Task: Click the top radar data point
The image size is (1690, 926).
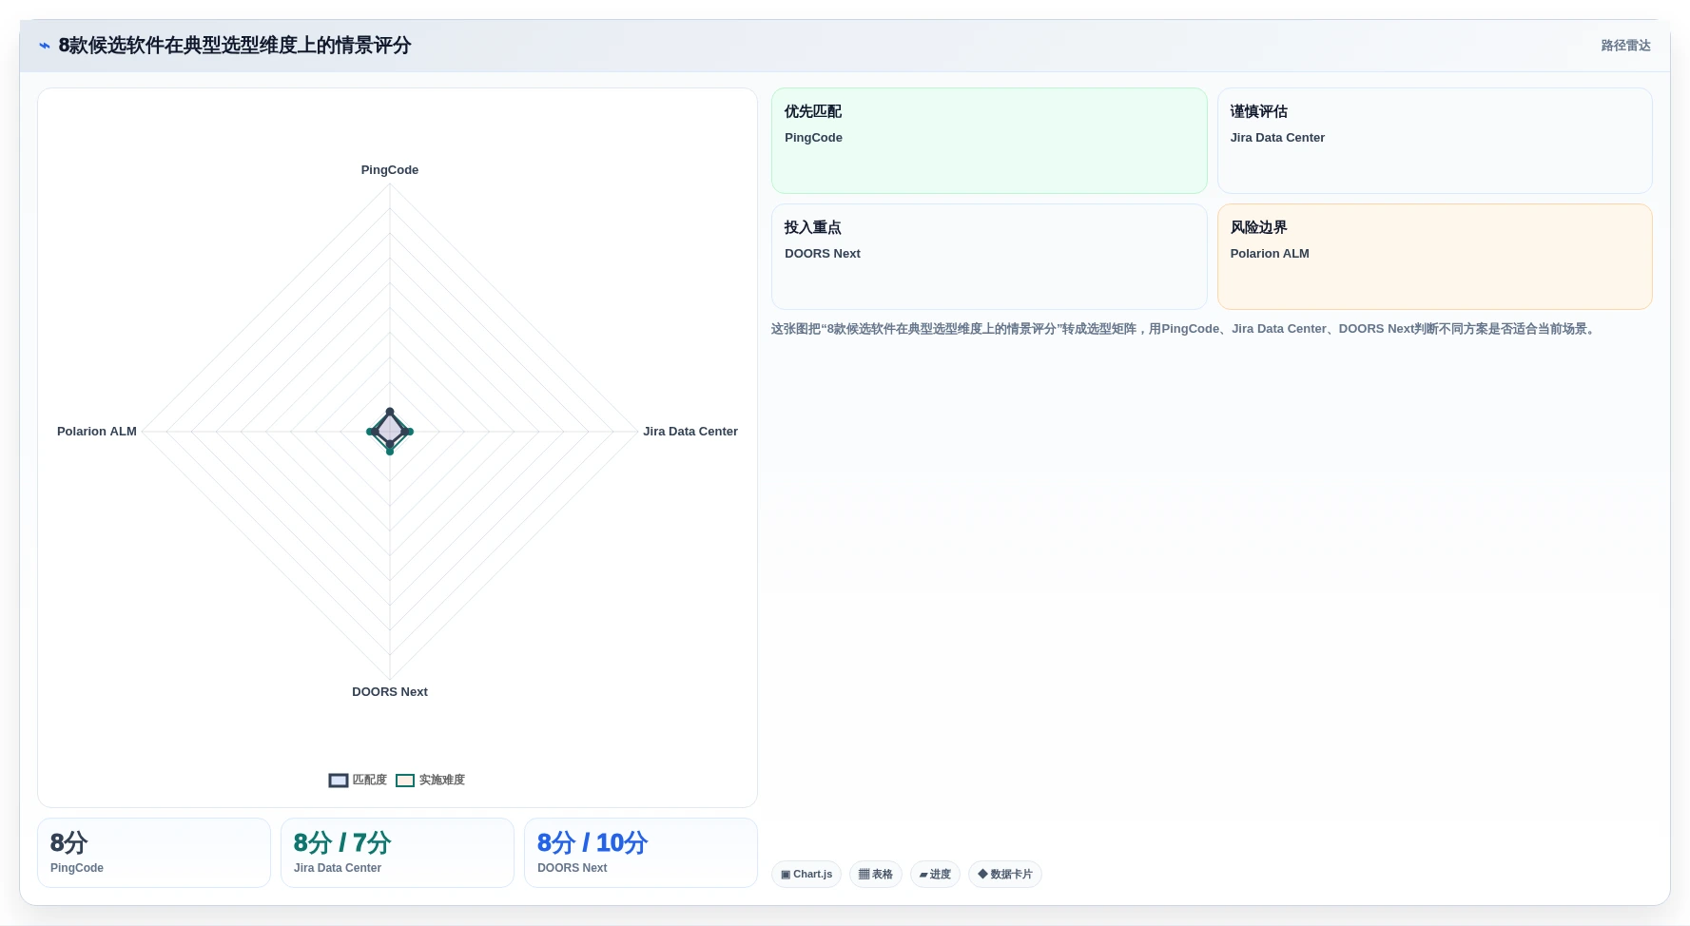Action: (390, 412)
